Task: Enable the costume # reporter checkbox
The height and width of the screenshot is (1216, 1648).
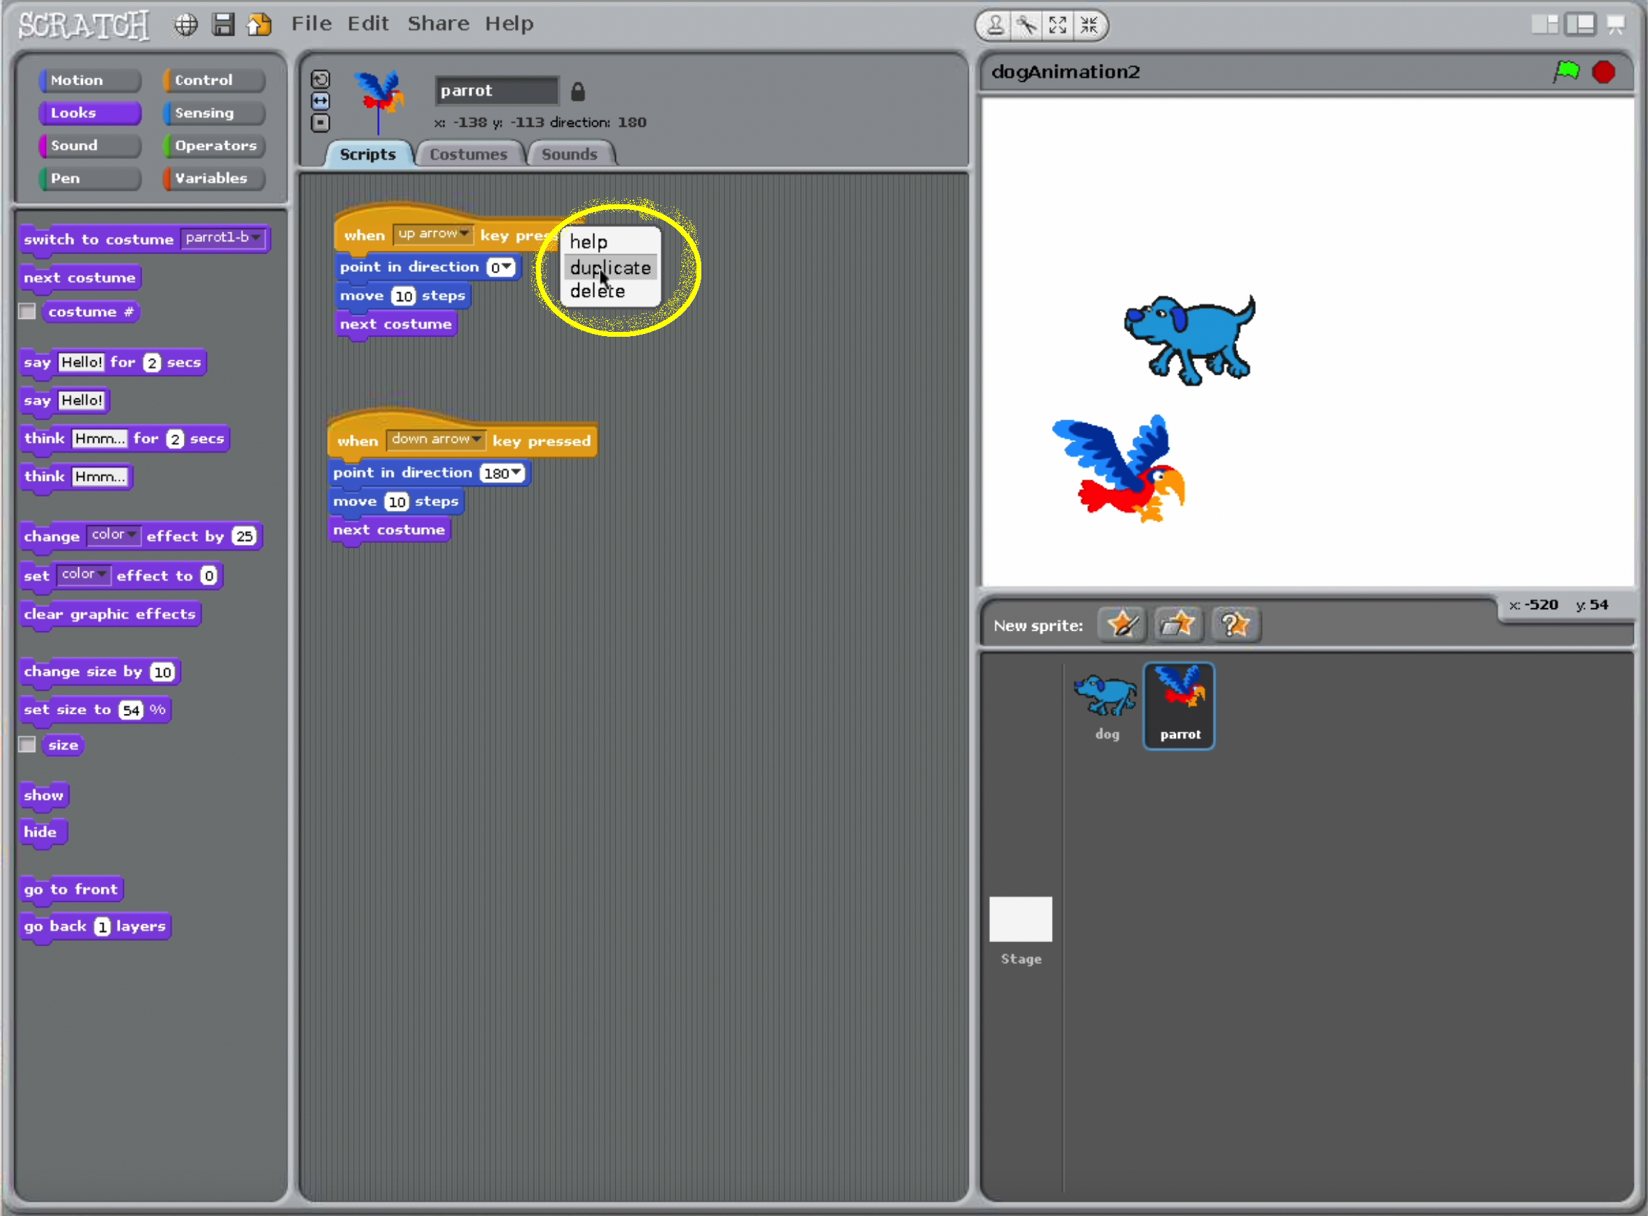Action: 27,312
